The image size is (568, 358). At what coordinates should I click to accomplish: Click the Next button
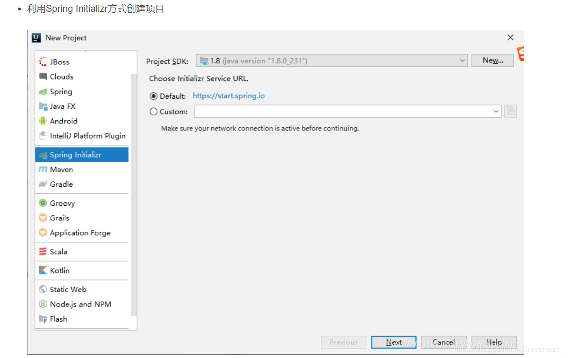[x=394, y=342]
